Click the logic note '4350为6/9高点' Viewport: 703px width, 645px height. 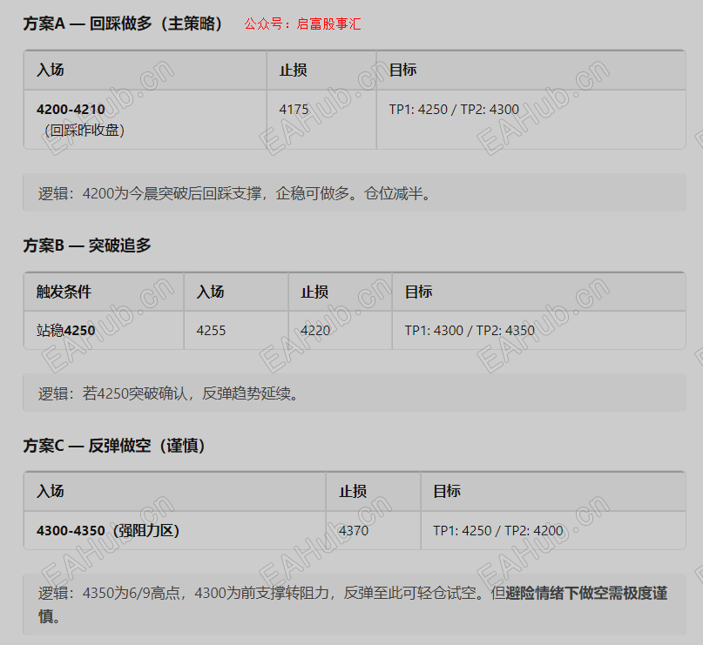(353, 605)
